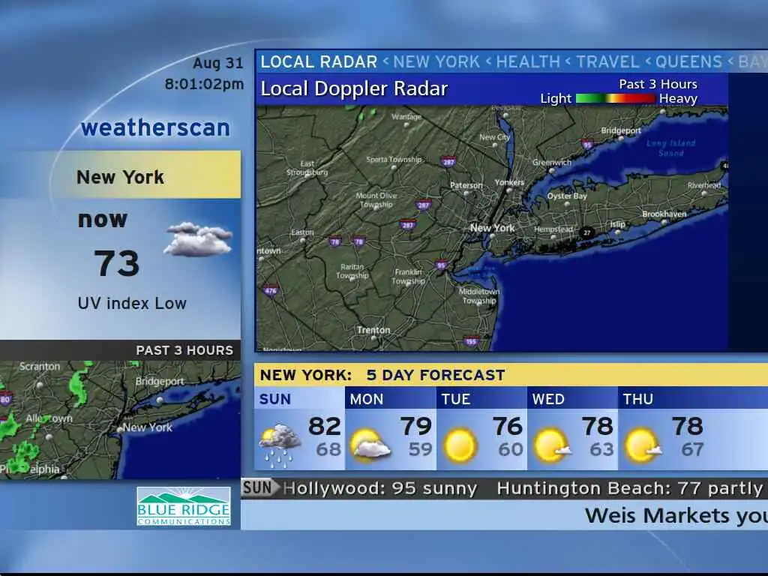Select the TRAVEL tab
The width and height of the screenshot is (768, 576).
[x=607, y=61]
